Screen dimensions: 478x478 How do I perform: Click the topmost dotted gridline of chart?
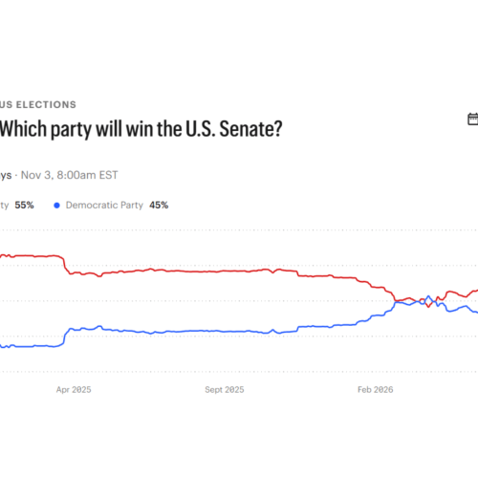tap(239, 229)
